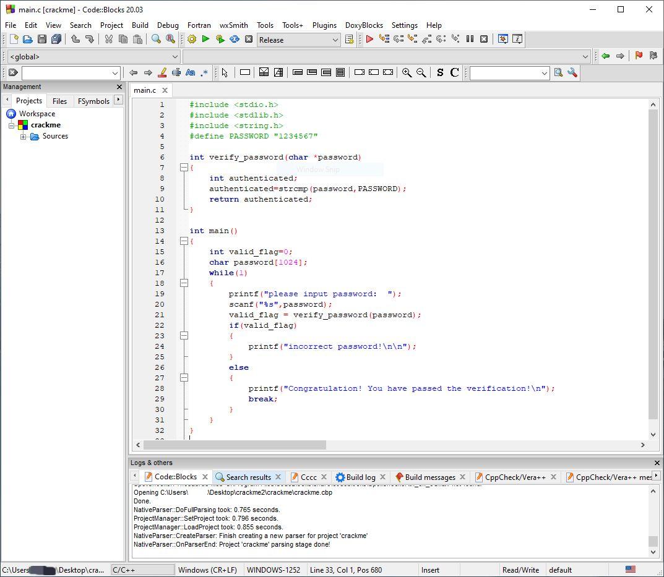Close the main.c editor tab
664x577 pixels.
(165, 90)
